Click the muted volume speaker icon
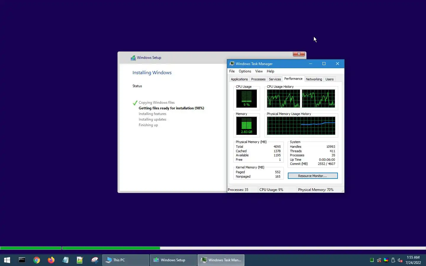Image resolution: width=426 pixels, height=266 pixels. coord(400,260)
